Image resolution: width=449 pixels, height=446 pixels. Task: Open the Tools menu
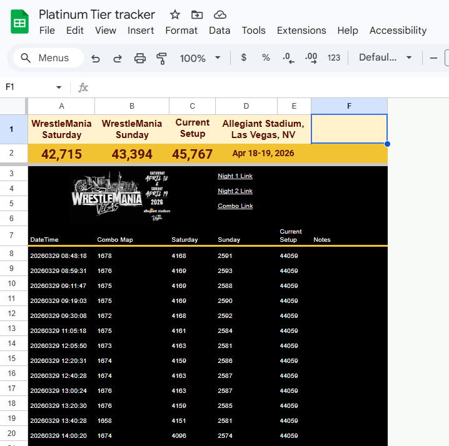(x=254, y=31)
